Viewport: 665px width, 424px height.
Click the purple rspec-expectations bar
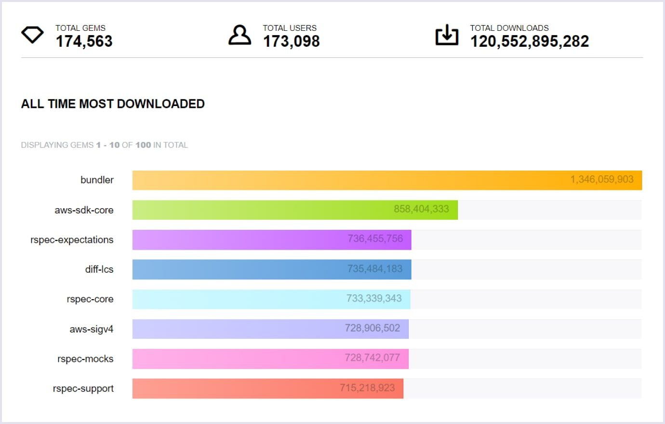(272, 240)
